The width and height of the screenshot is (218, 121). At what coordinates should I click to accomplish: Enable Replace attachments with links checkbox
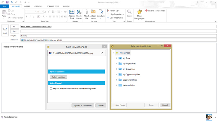coord(51,89)
